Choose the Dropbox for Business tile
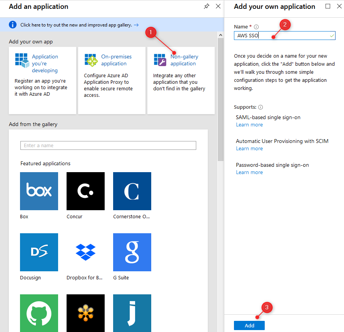Image resolution: width=344 pixels, height=332 pixels. (85, 252)
